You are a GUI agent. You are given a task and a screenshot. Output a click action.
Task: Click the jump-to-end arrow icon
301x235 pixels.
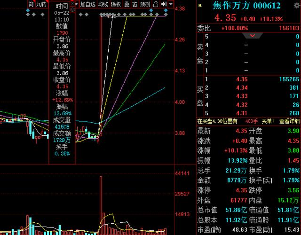(x=164, y=4)
